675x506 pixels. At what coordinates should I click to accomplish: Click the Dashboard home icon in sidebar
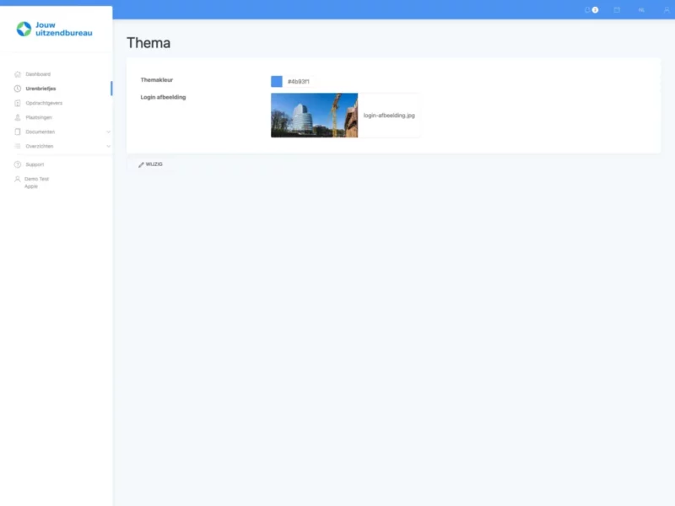(x=18, y=74)
